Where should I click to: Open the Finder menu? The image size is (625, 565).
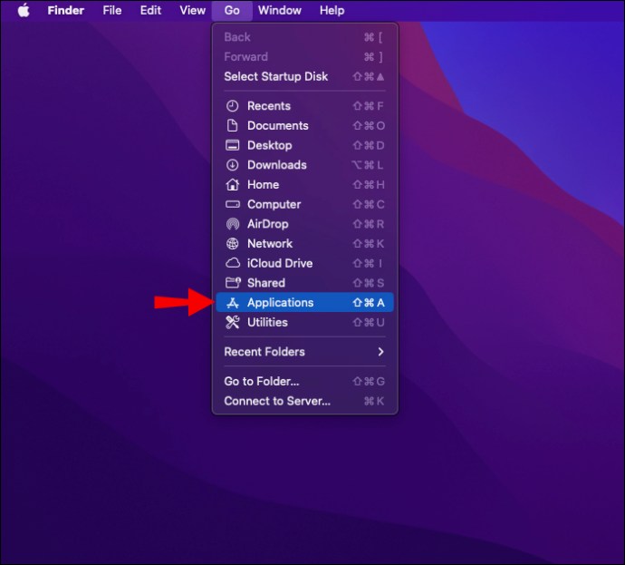pos(66,10)
